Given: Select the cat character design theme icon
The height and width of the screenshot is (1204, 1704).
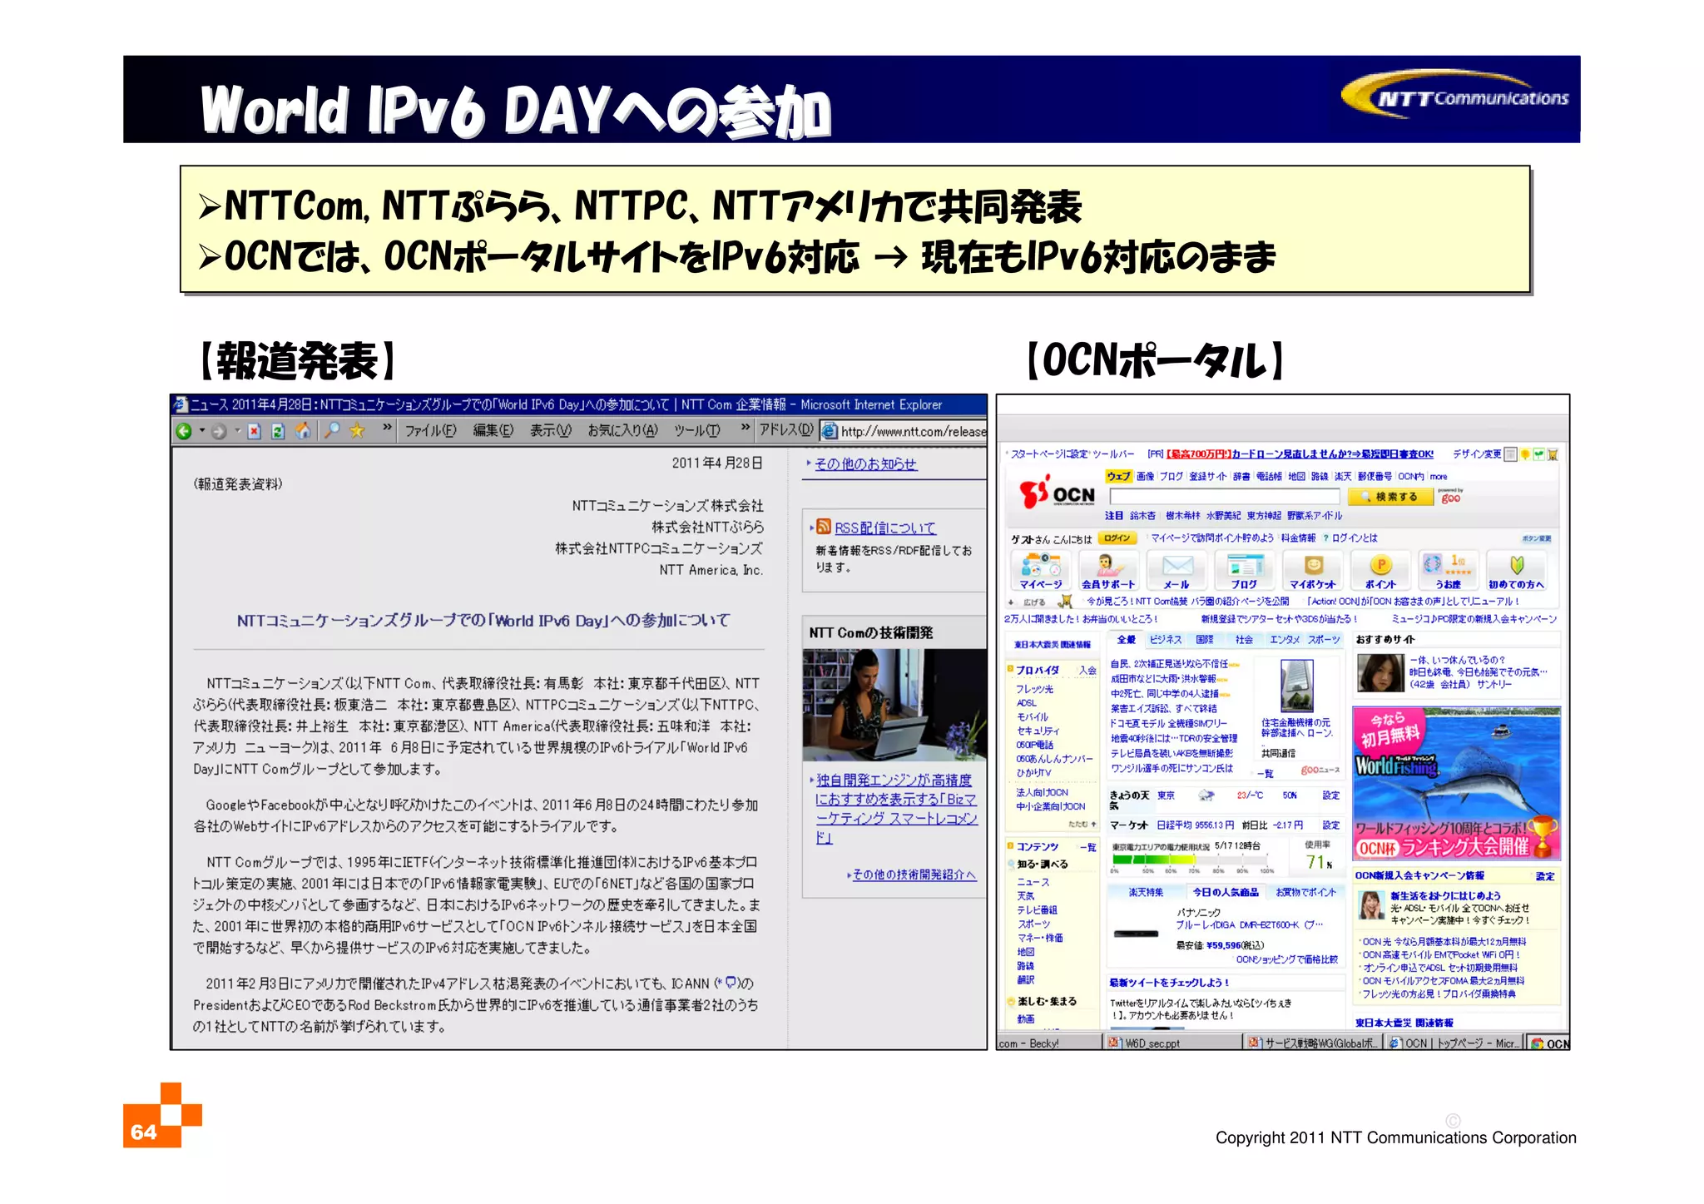Looking at the screenshot, I should (1553, 454).
